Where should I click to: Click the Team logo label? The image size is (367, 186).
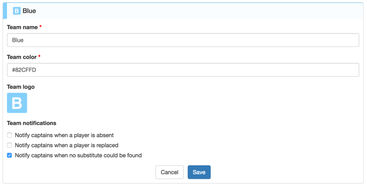click(x=21, y=87)
